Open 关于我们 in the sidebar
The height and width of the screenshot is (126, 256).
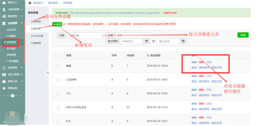click(x=11, y=48)
